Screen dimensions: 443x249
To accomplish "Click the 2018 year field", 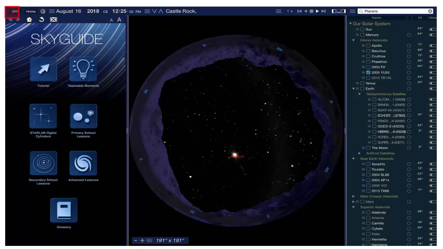I will click(x=93, y=11).
